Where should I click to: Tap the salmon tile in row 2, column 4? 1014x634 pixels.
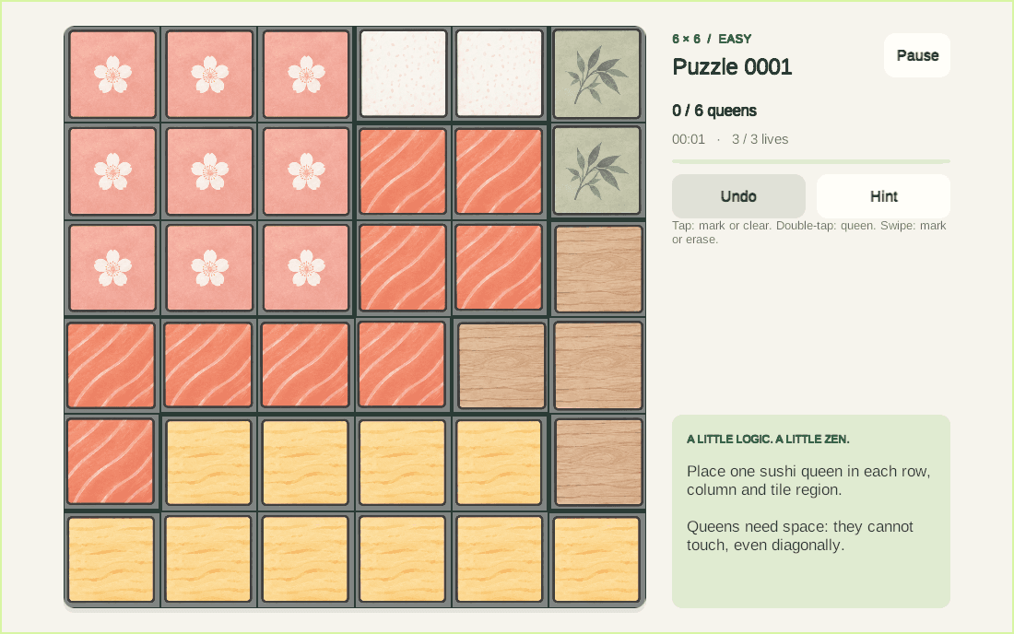click(403, 171)
